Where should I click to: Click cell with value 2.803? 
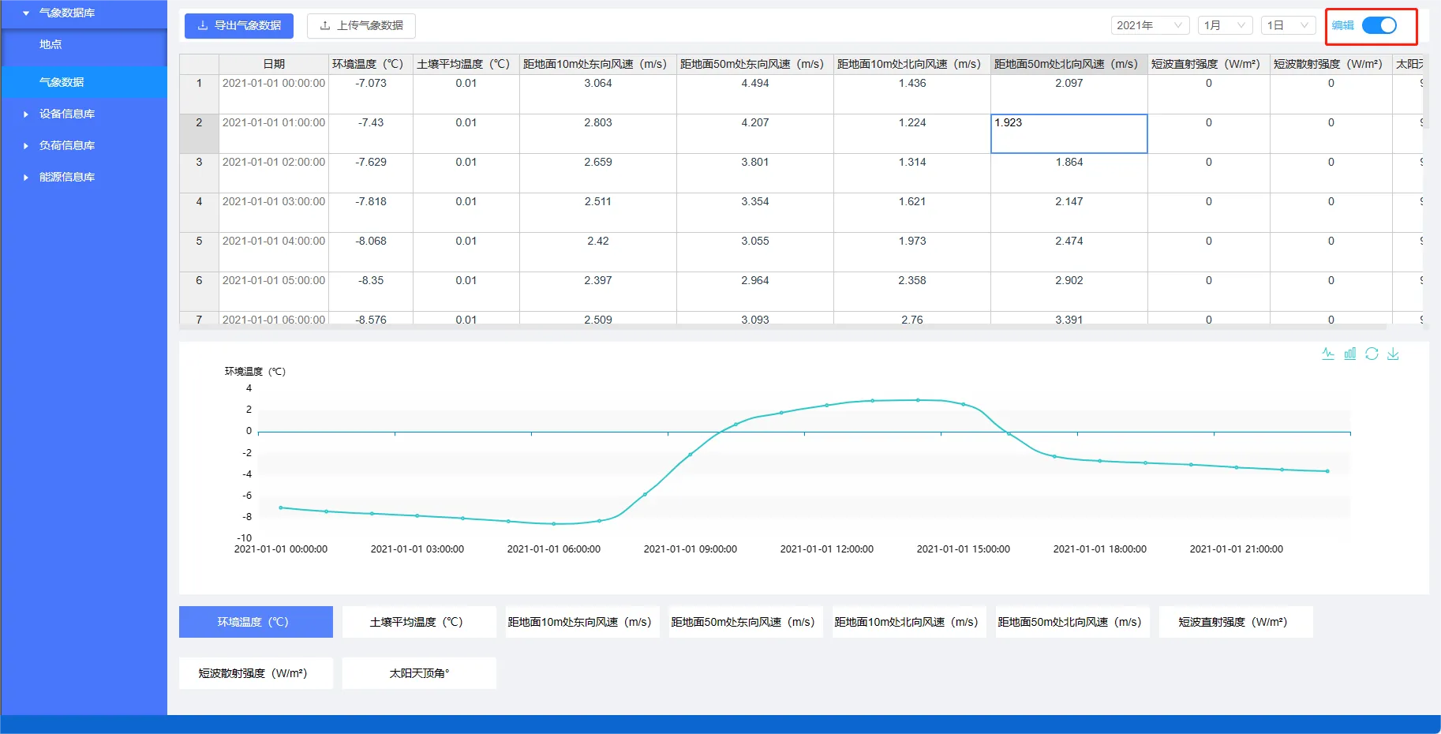point(598,133)
